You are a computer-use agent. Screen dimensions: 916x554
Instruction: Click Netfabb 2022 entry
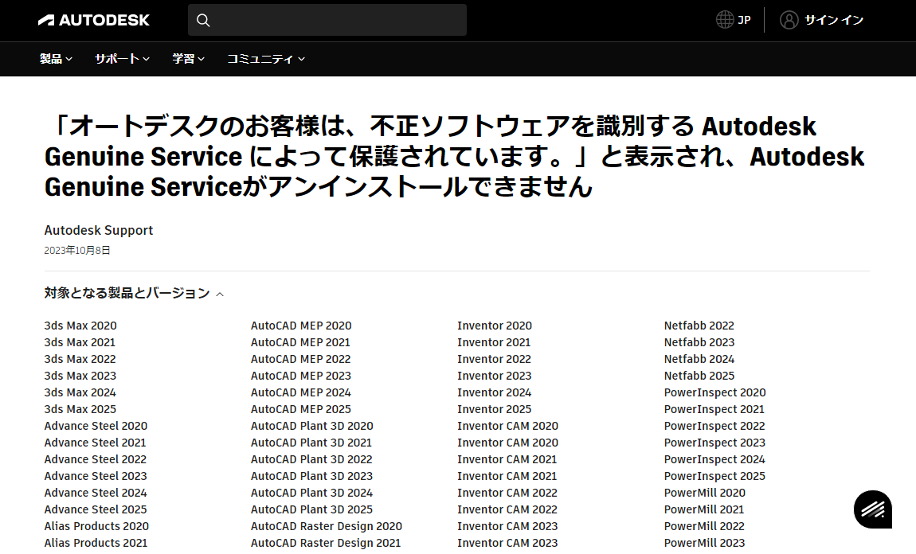click(699, 326)
